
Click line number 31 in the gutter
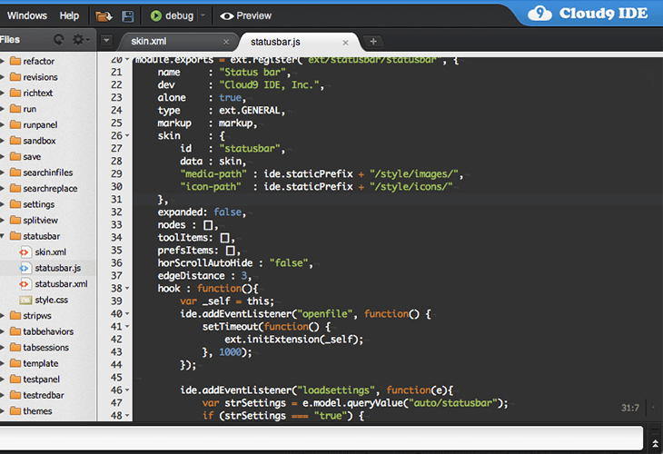(116, 199)
